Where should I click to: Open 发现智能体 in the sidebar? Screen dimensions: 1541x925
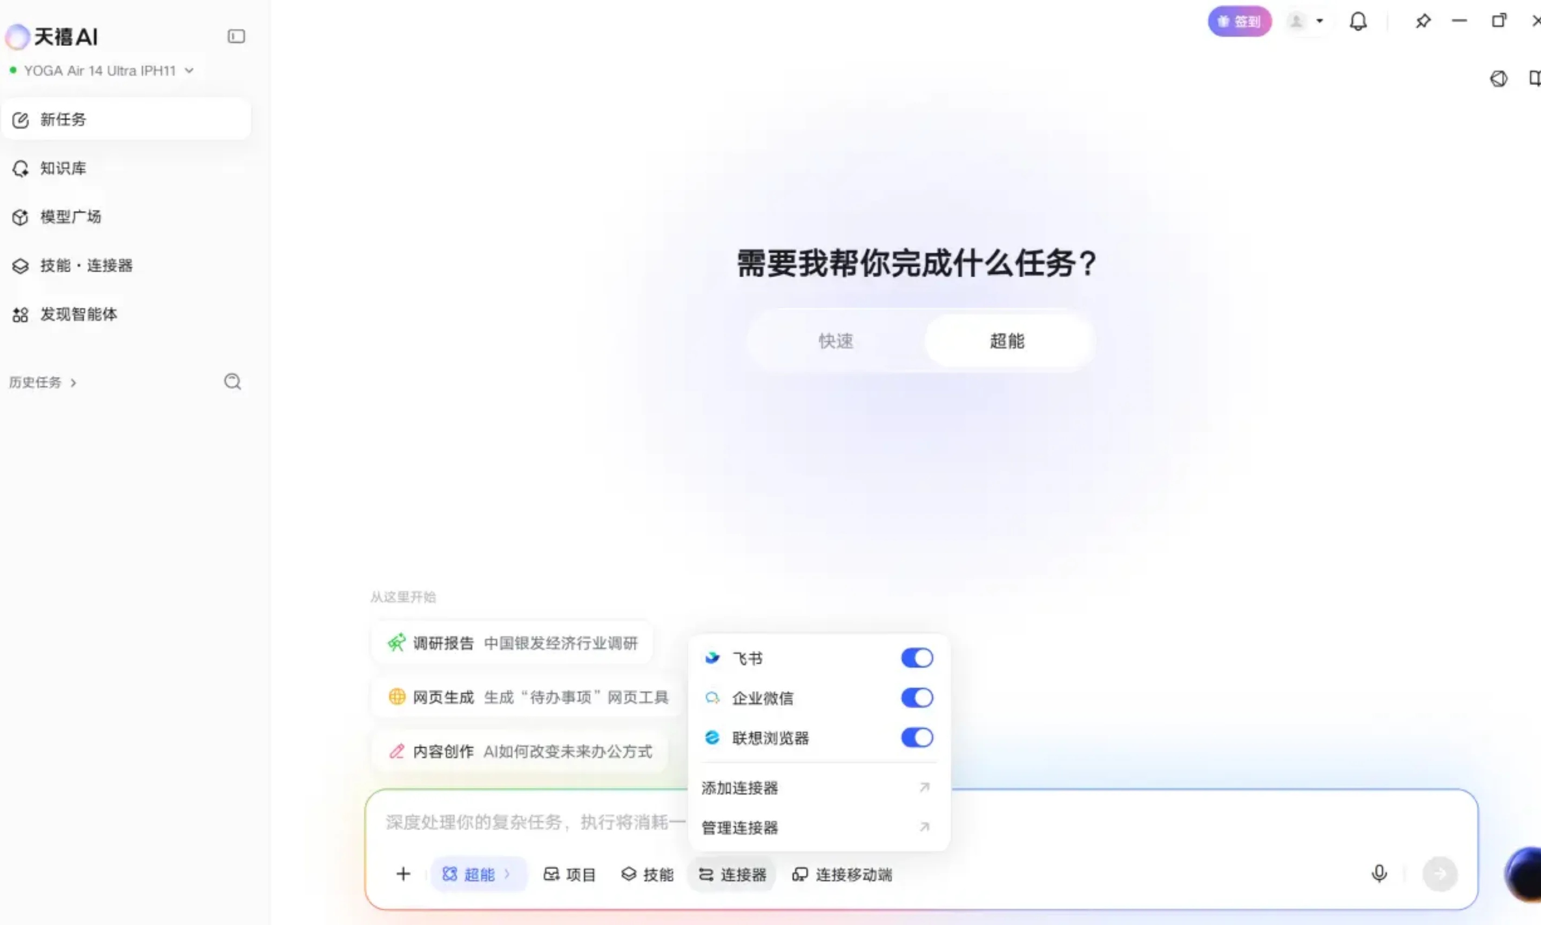click(x=126, y=314)
